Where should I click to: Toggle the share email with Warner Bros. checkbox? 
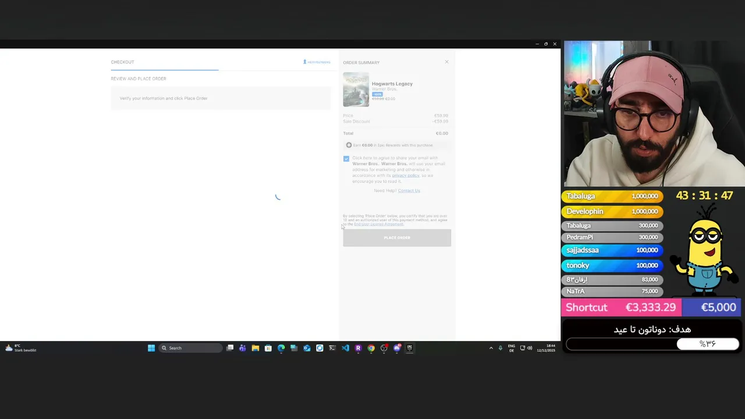pos(346,158)
